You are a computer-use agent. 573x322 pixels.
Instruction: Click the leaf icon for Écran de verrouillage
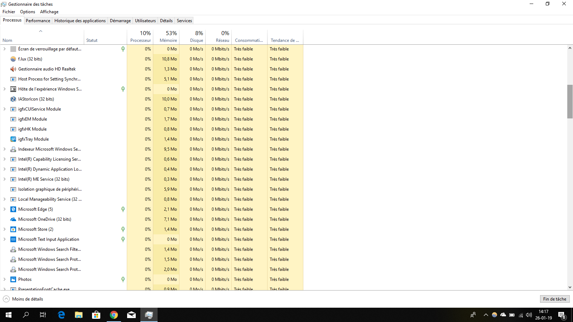(x=123, y=49)
